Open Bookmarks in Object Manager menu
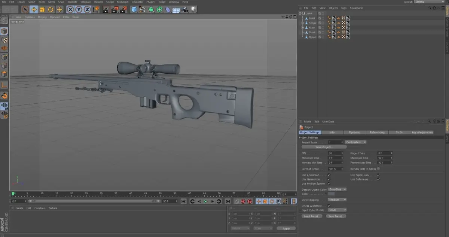The width and height of the screenshot is (449, 237). pyautogui.click(x=356, y=8)
